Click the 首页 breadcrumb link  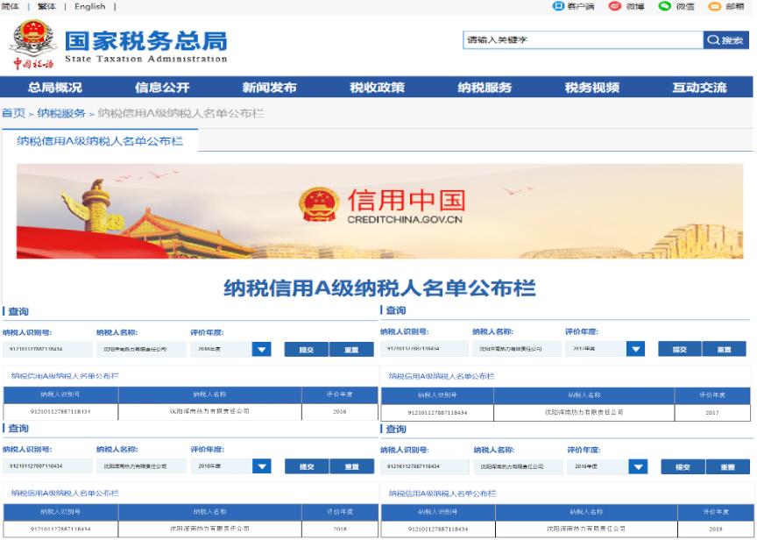point(13,113)
